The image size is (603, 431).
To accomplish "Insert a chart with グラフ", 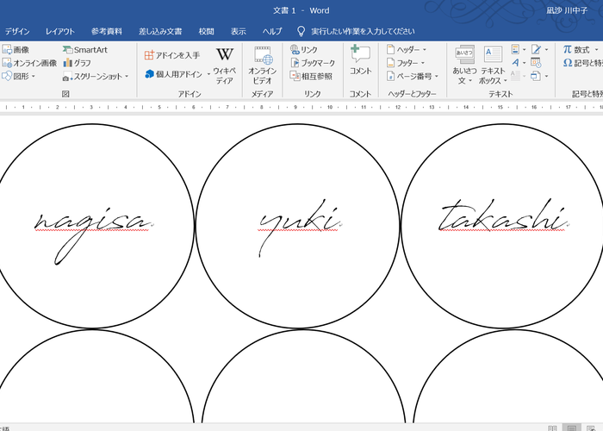I will 77,63.
